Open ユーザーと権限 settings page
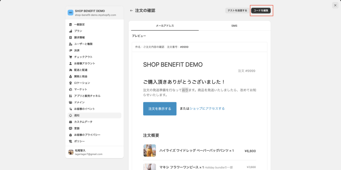 (x=94, y=44)
